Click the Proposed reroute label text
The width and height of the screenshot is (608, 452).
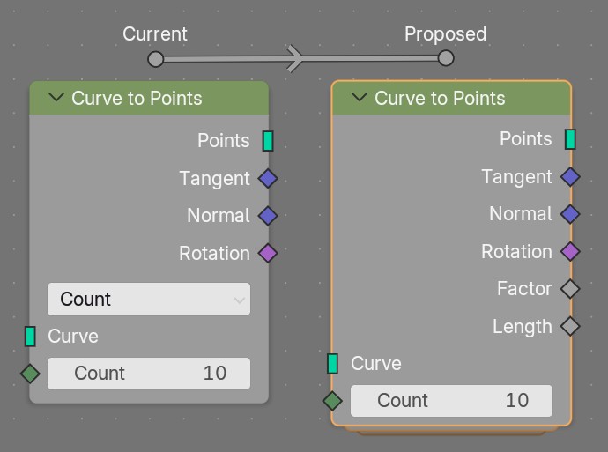tap(446, 34)
